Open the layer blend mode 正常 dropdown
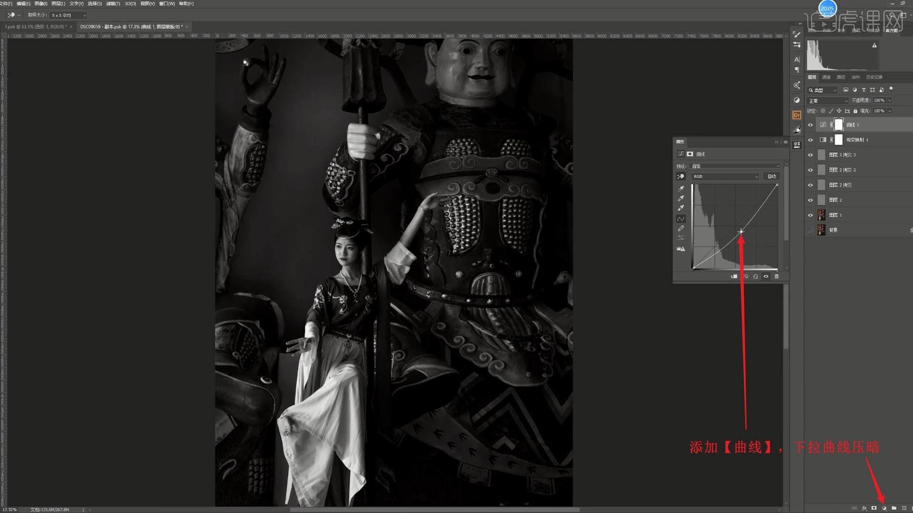Viewport: 913px width, 513px height. coord(827,101)
